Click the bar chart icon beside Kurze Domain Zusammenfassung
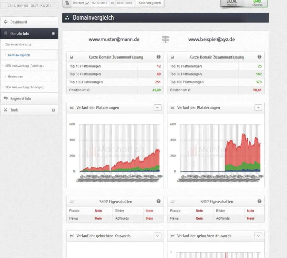This screenshot has width=287, height=258. [x=72, y=57]
